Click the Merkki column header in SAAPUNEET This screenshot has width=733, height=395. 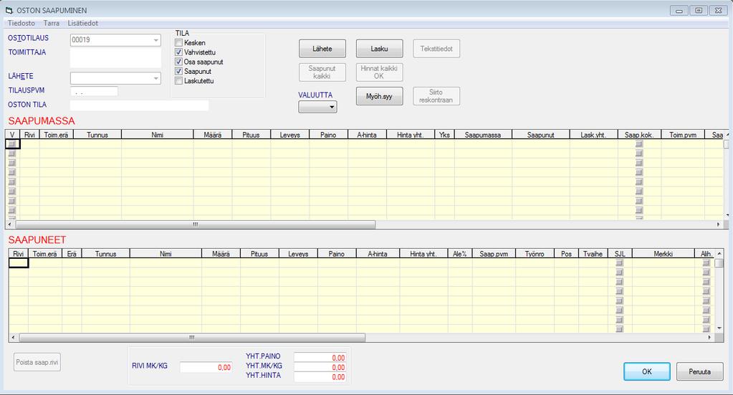click(x=663, y=254)
